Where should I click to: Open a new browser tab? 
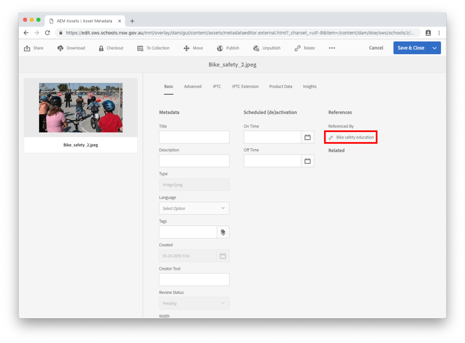click(132, 21)
